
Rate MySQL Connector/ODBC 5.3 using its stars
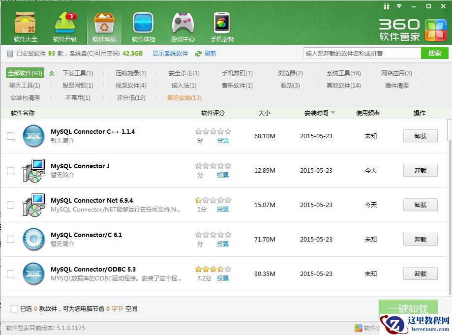point(213,269)
